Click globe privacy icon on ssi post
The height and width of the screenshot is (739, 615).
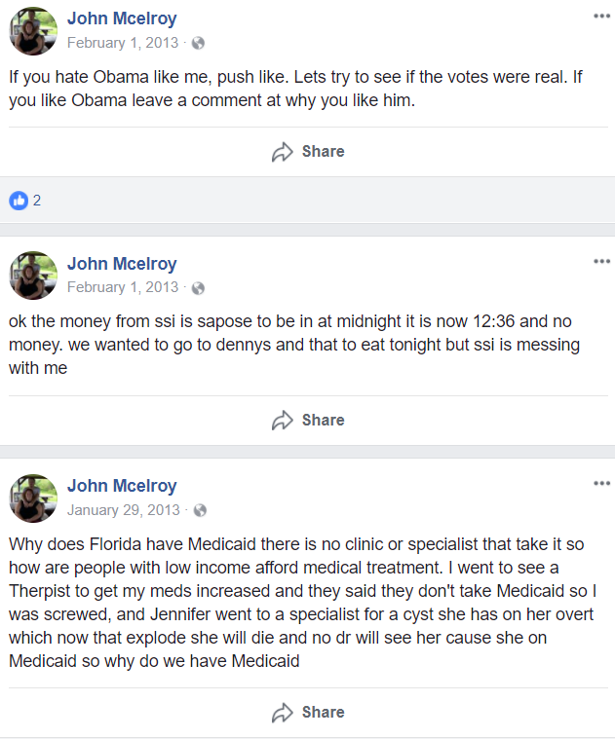pyautogui.click(x=198, y=288)
